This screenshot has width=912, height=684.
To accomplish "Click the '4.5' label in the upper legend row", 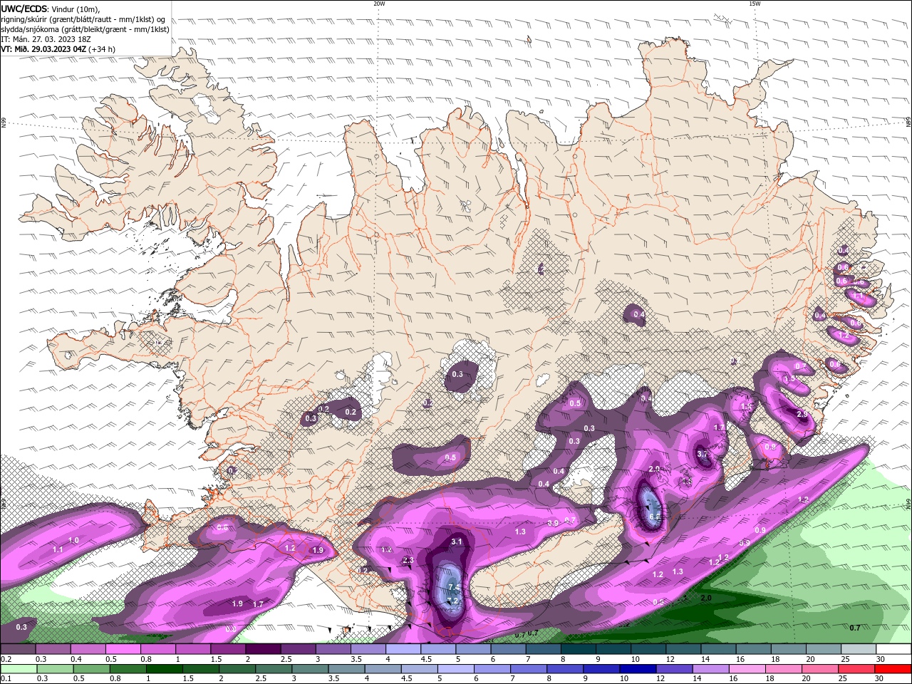I will point(426,659).
